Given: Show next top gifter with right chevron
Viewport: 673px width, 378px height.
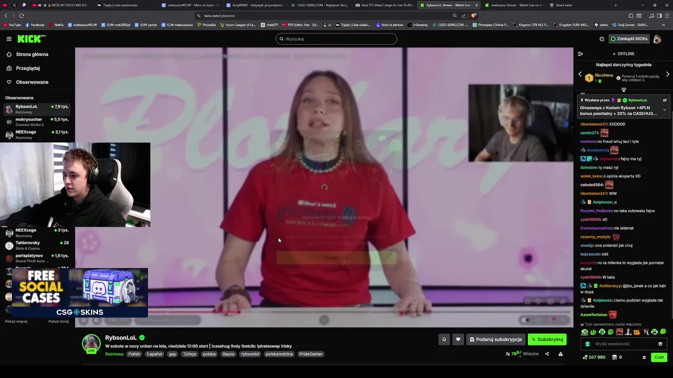Looking at the screenshot, I should pyautogui.click(x=668, y=74).
